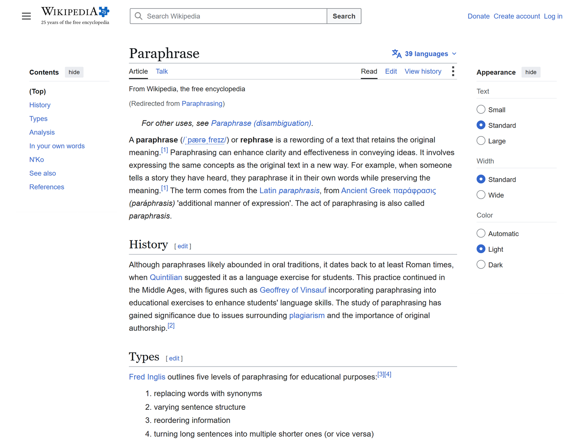The height and width of the screenshot is (439, 586).
Task: Click the Search button
Action: click(x=344, y=16)
